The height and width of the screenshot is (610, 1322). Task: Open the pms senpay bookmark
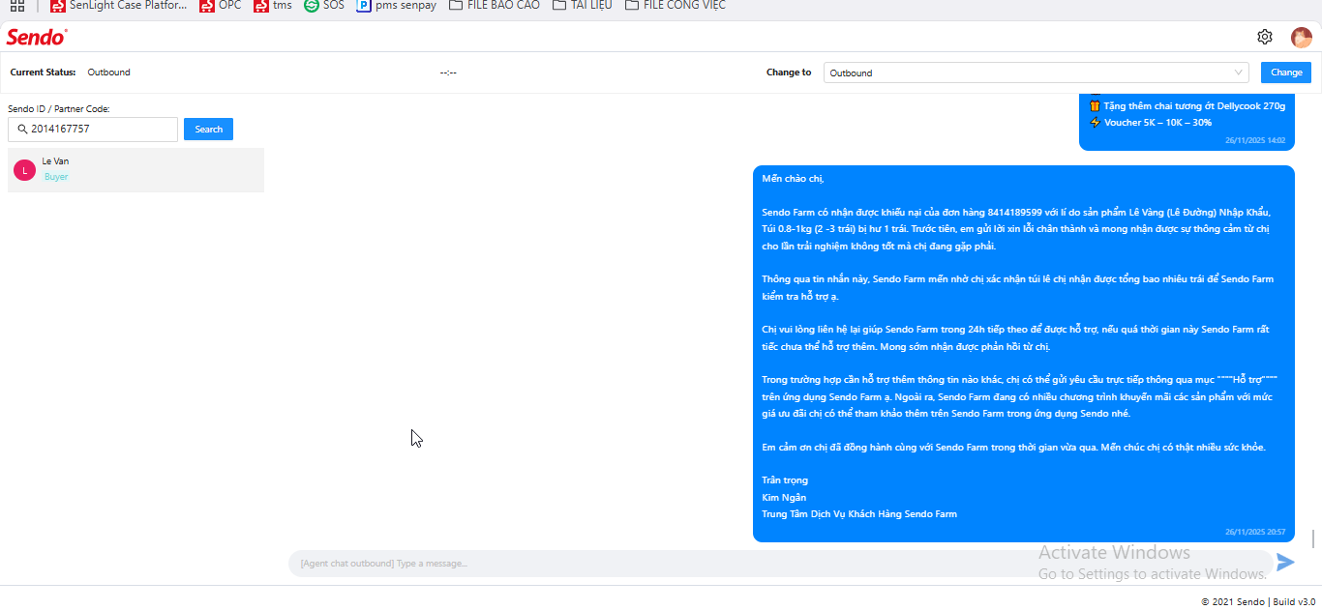tap(397, 5)
